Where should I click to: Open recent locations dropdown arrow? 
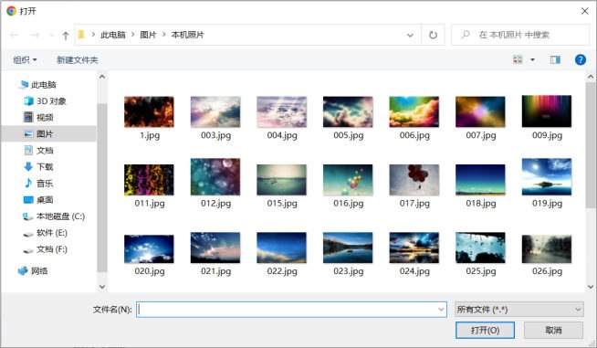pos(51,35)
